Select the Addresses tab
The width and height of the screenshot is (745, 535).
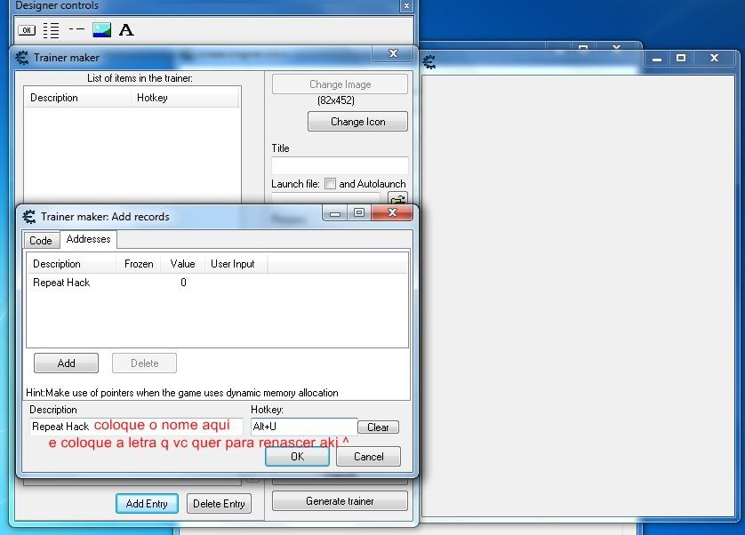[88, 240]
